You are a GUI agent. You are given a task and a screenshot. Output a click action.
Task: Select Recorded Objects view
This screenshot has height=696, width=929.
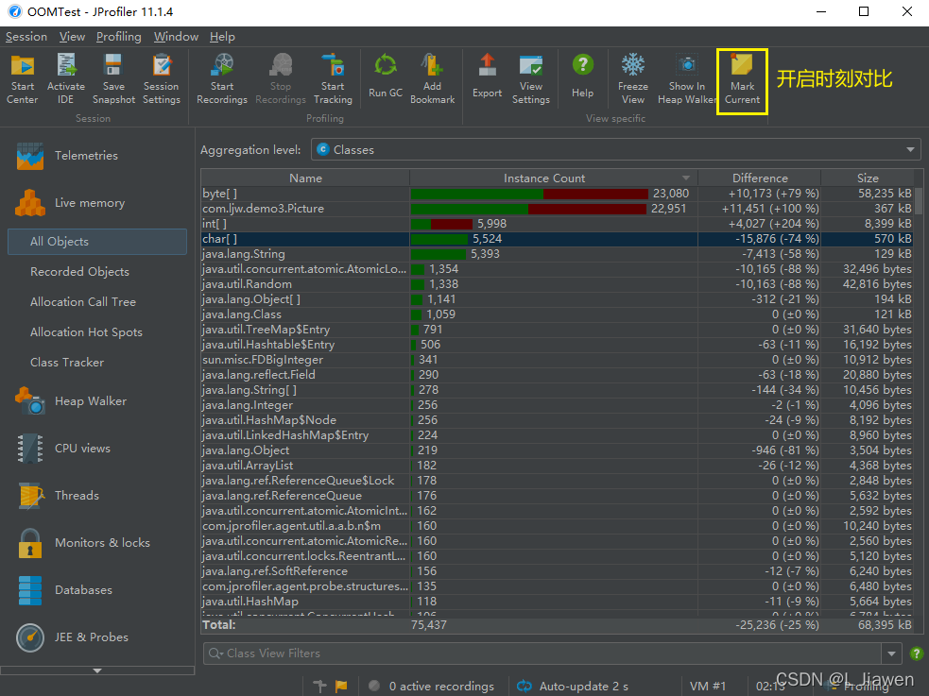pyautogui.click(x=79, y=272)
